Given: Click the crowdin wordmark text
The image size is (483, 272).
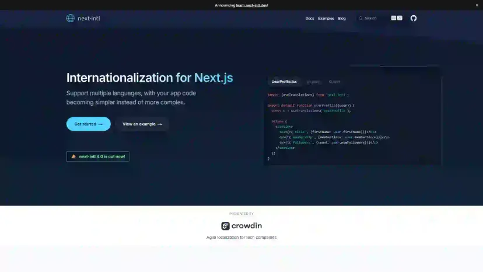Looking at the screenshot, I should pos(247,226).
